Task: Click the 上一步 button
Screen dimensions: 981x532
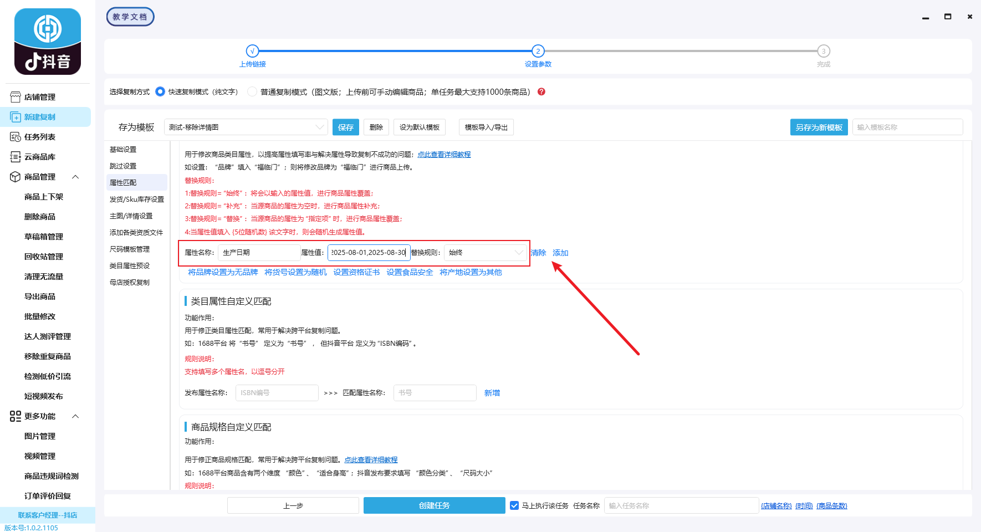Action: [x=293, y=505]
